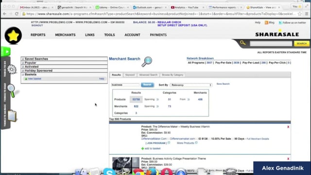Click the browser back arrow
Image resolution: width=311 pixels, height=175 pixels.
pos(5,14)
